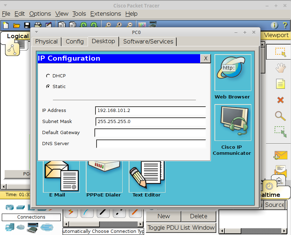
Task: Open the drawing Palette icon
Action: (x=142, y=25)
